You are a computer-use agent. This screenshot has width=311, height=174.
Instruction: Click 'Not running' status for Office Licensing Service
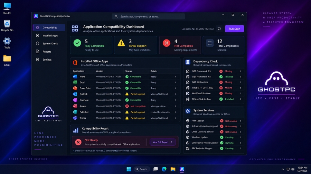pyautogui.click(x=231, y=132)
